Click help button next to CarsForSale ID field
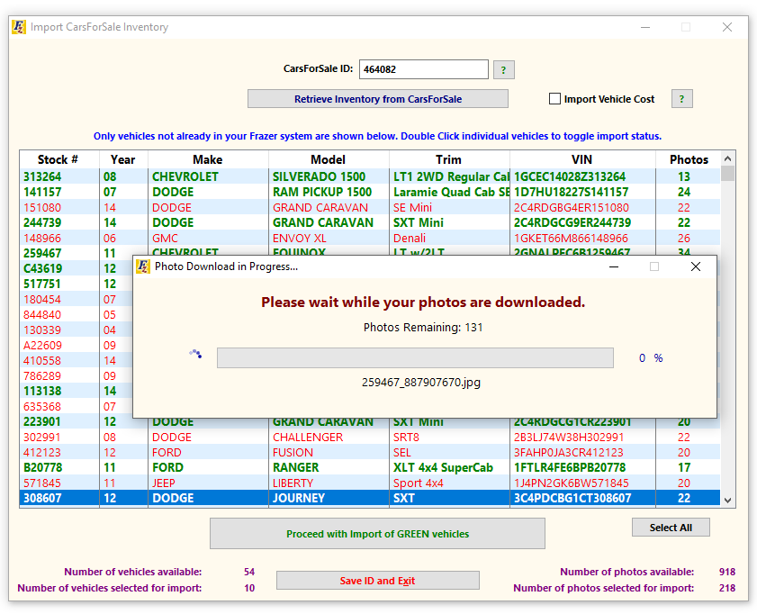 503,70
